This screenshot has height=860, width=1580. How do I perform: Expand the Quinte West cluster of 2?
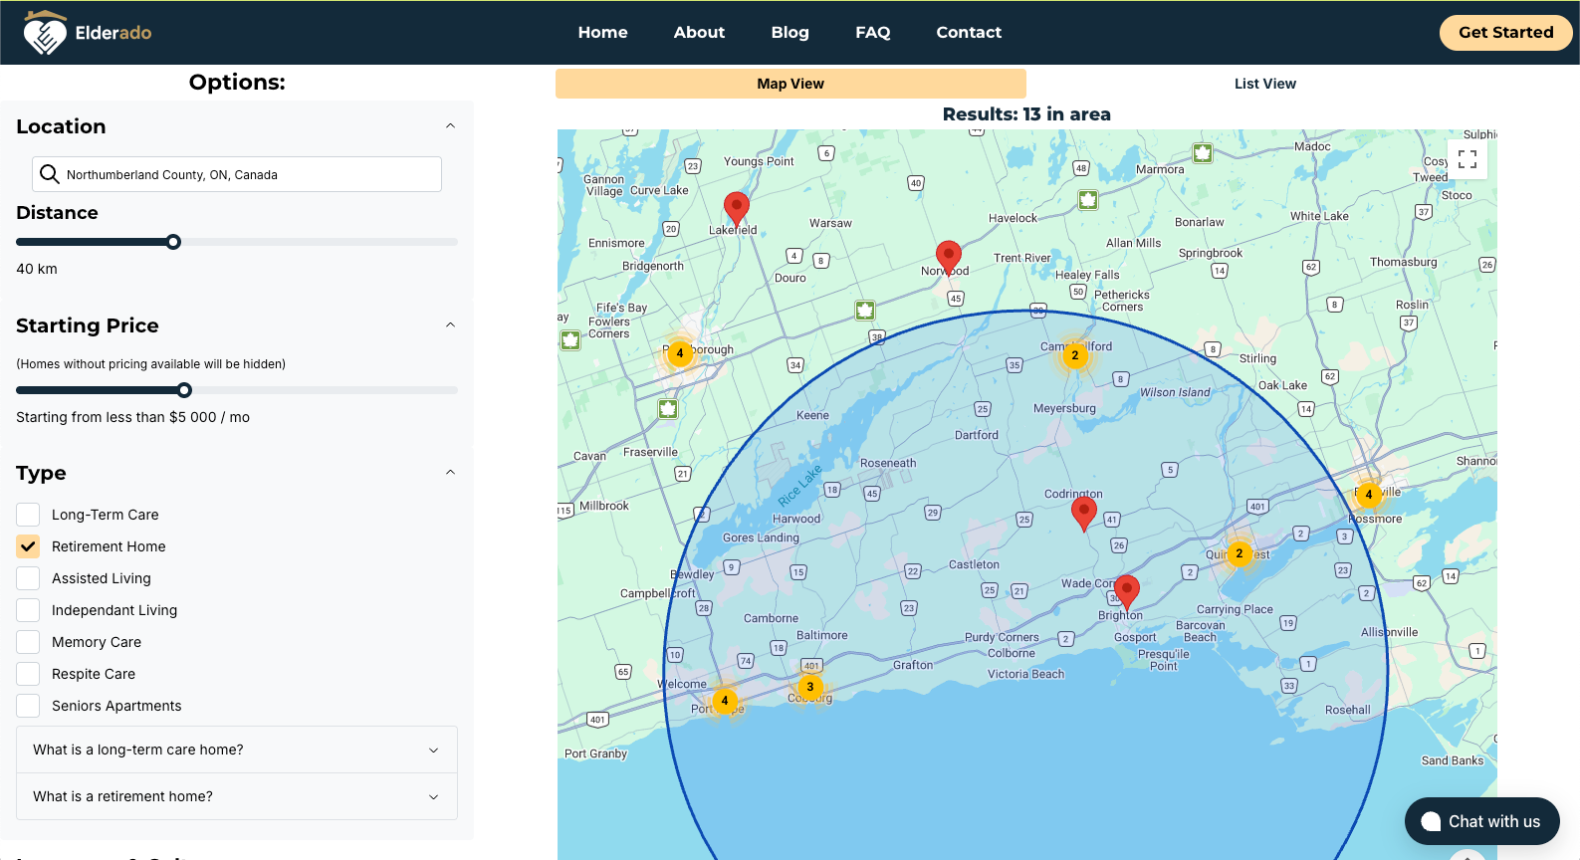(x=1240, y=553)
